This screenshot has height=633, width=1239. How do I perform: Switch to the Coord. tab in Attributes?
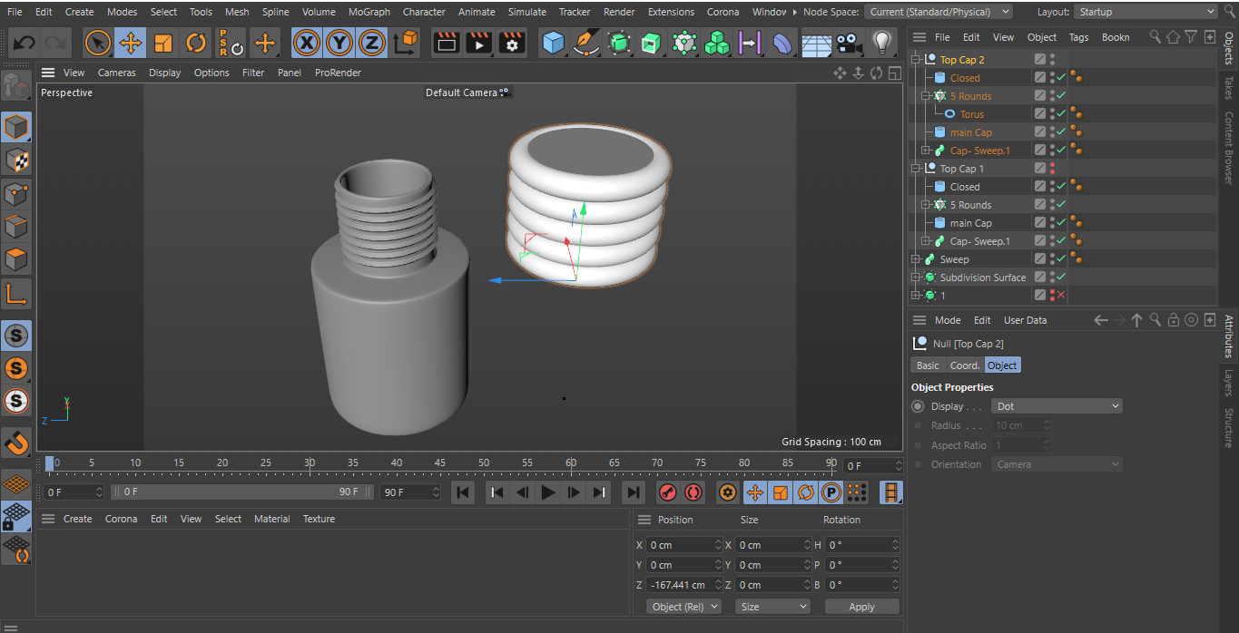(964, 365)
